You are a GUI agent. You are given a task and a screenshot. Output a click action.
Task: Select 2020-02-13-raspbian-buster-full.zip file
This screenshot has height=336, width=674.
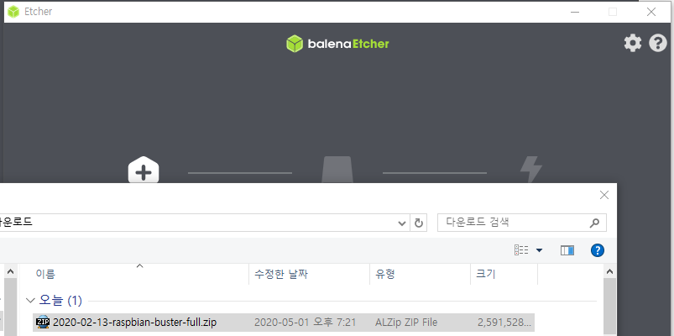click(x=284, y=323)
